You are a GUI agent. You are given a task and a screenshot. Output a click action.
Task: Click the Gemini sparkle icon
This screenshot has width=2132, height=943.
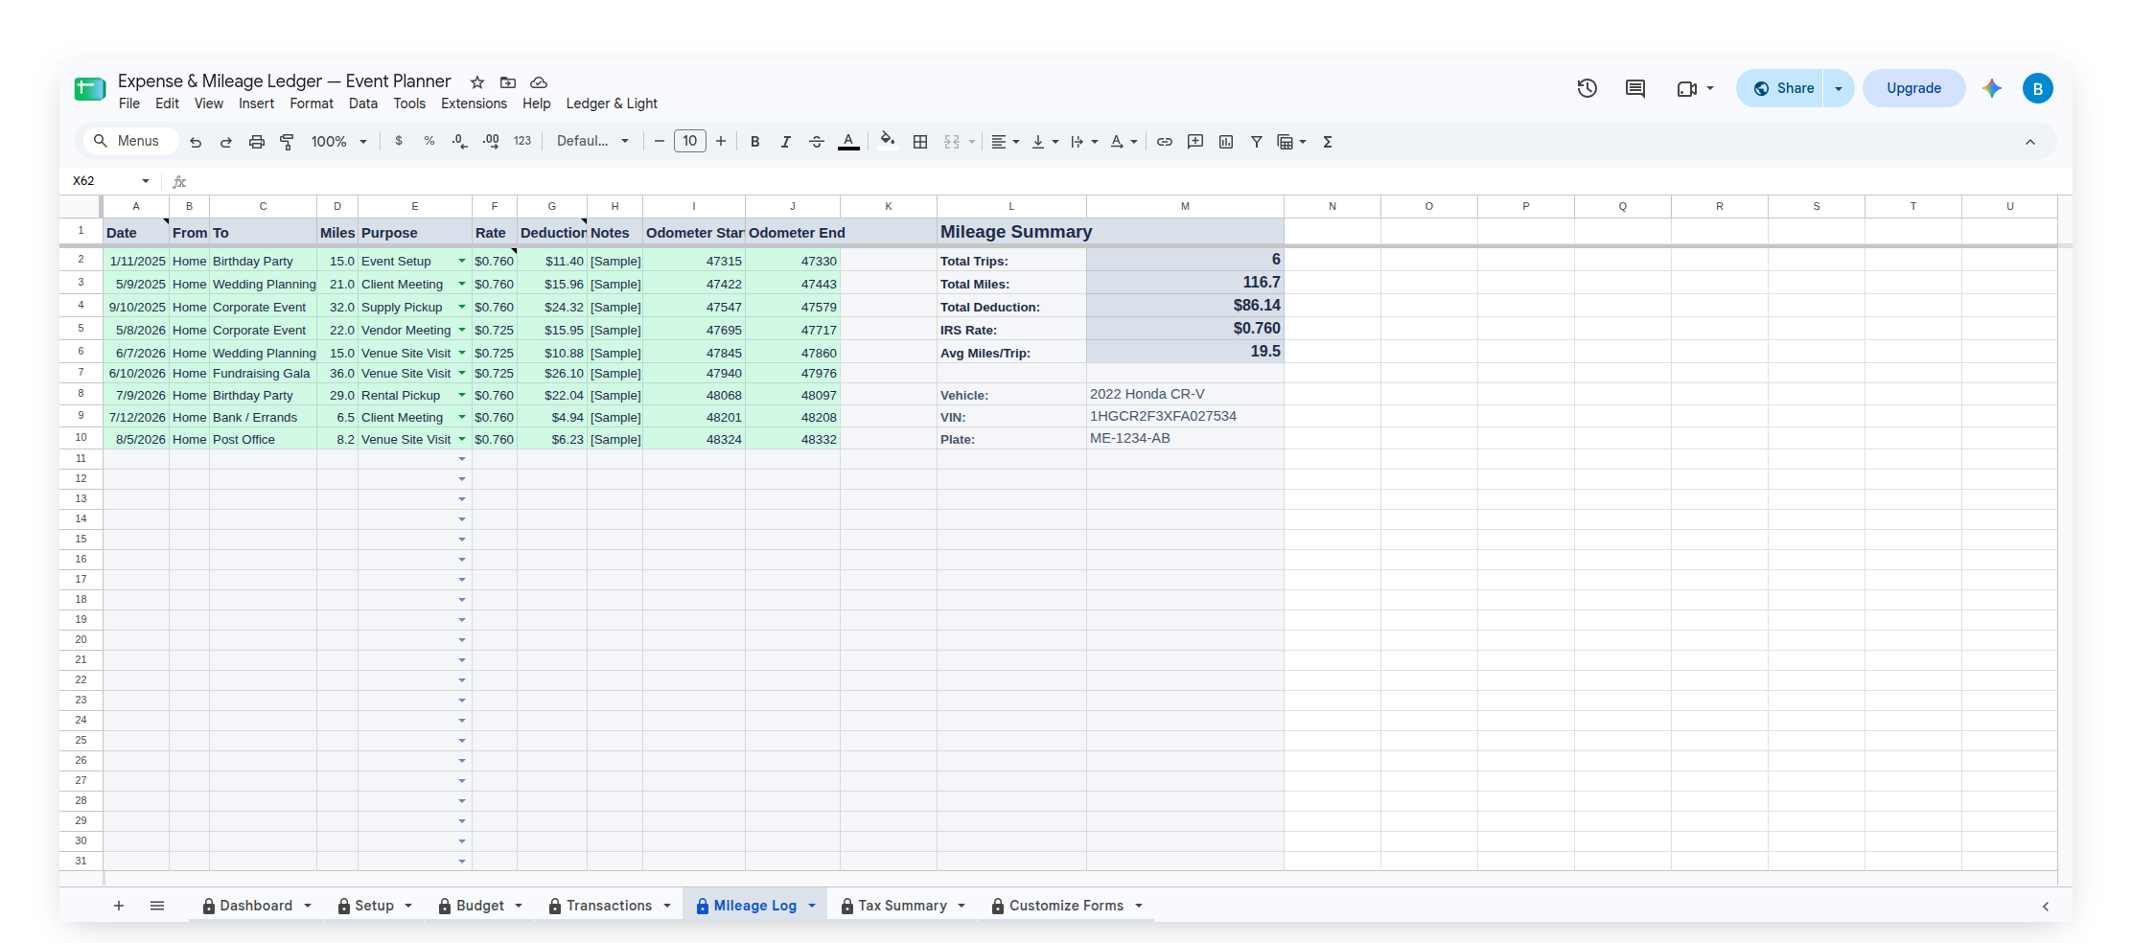click(1992, 88)
